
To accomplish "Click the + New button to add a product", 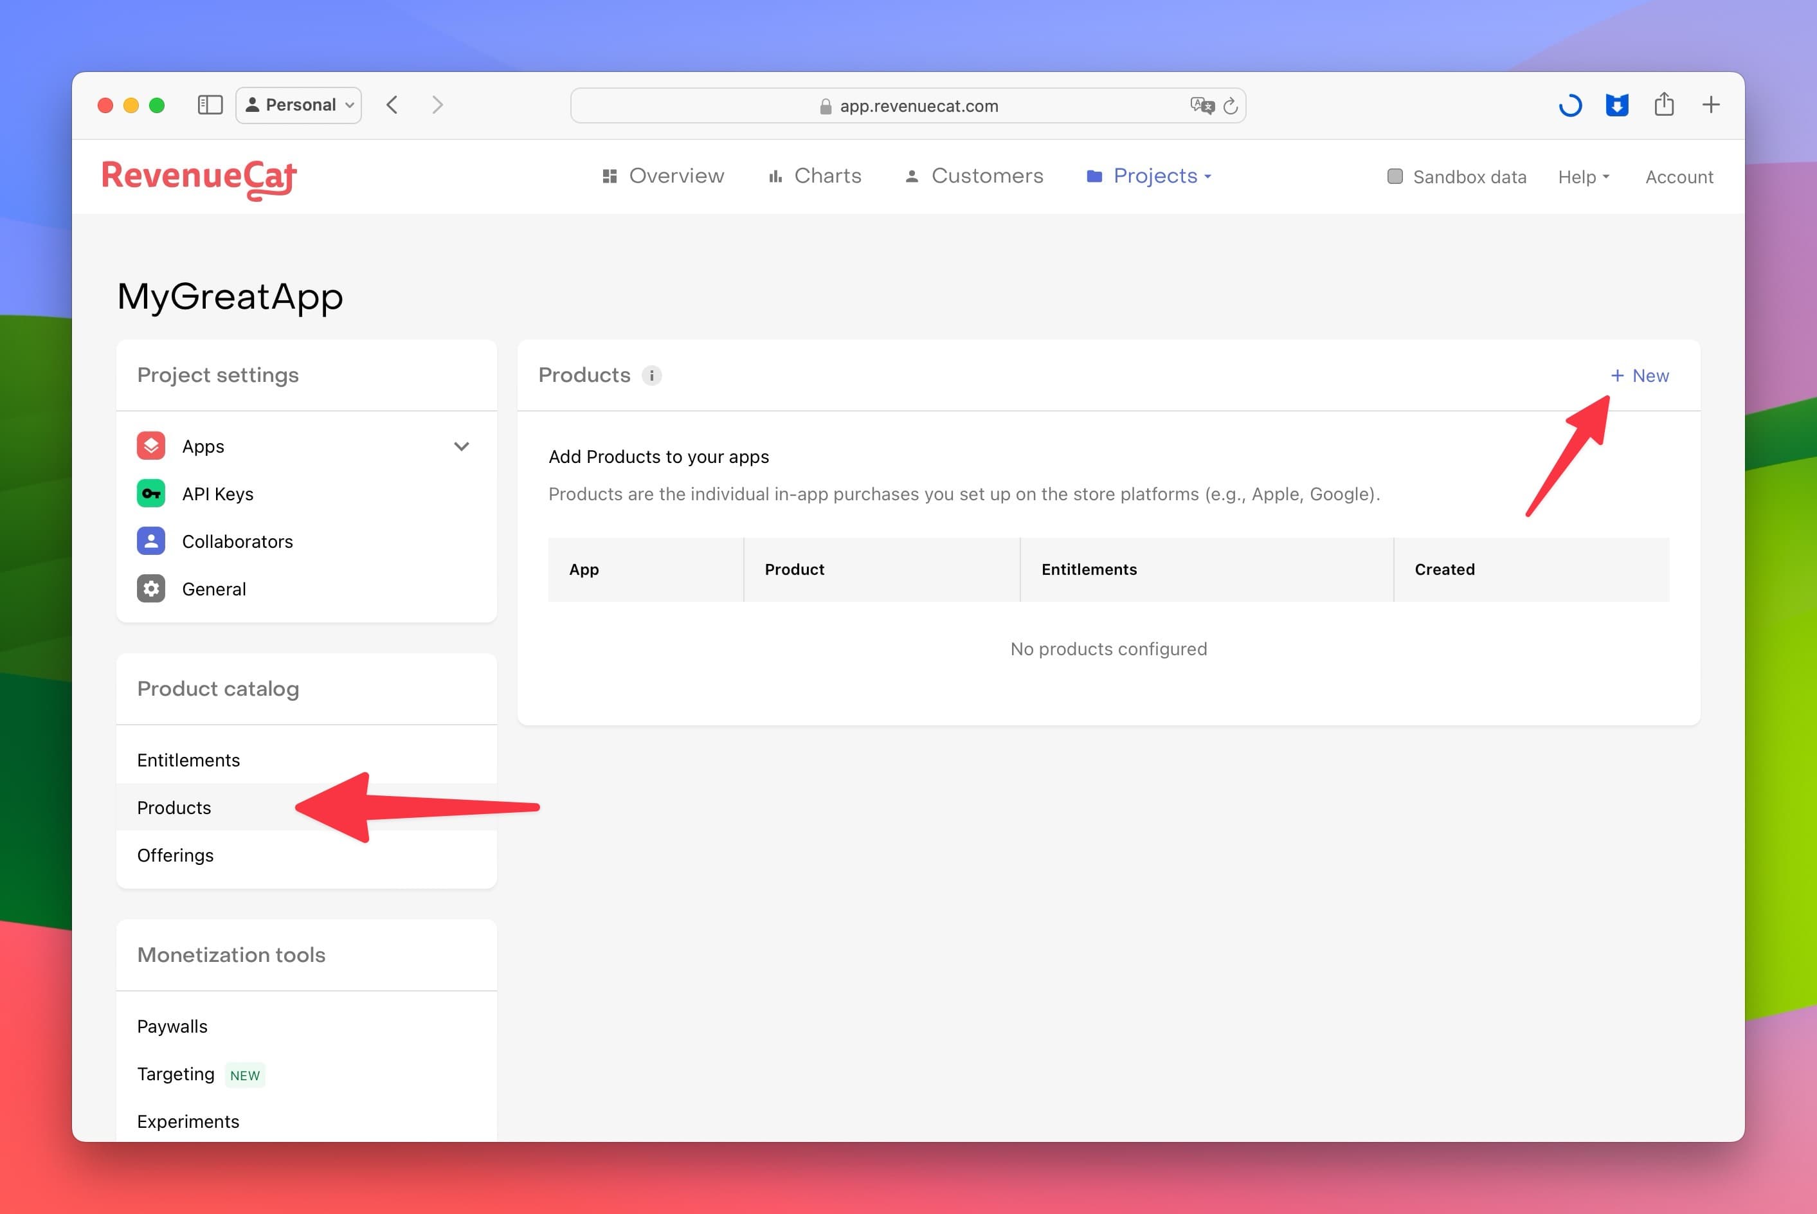I will (1640, 376).
